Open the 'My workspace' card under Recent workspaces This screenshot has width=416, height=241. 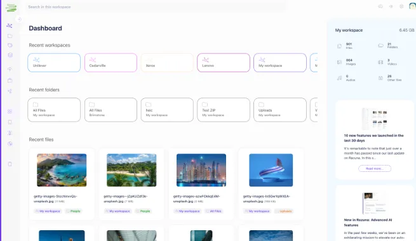click(280, 63)
